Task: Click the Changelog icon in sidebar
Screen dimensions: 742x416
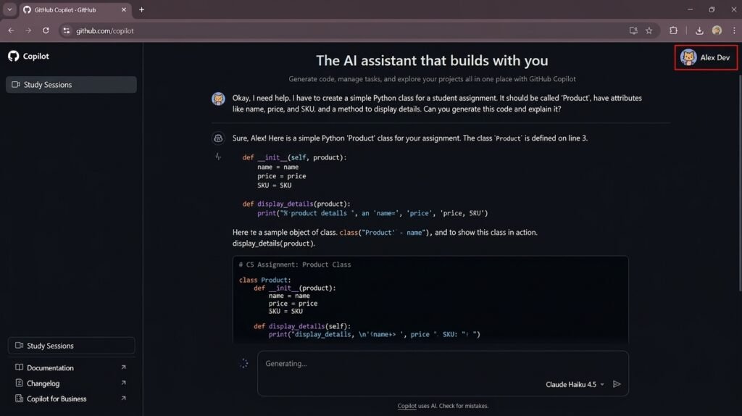Action: (x=19, y=383)
